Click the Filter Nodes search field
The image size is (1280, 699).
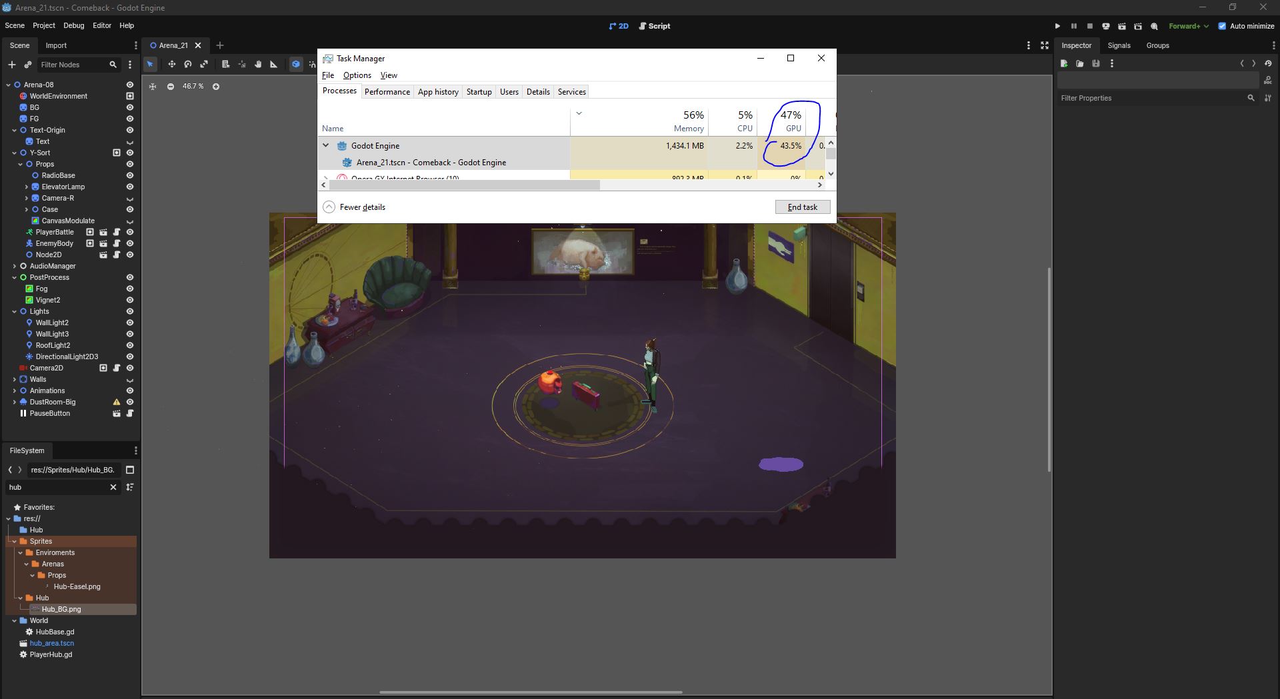point(72,65)
